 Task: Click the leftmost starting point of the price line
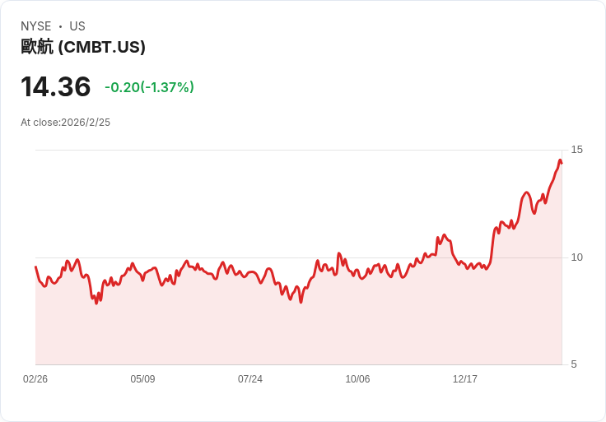[36, 267]
